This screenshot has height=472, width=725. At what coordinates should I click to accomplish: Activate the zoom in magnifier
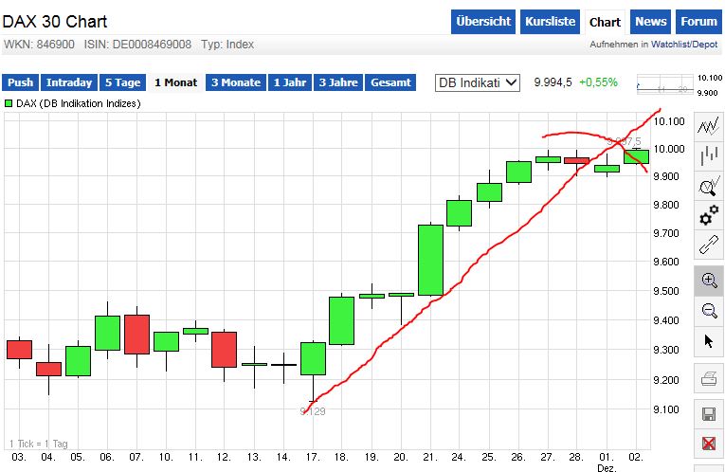709,281
